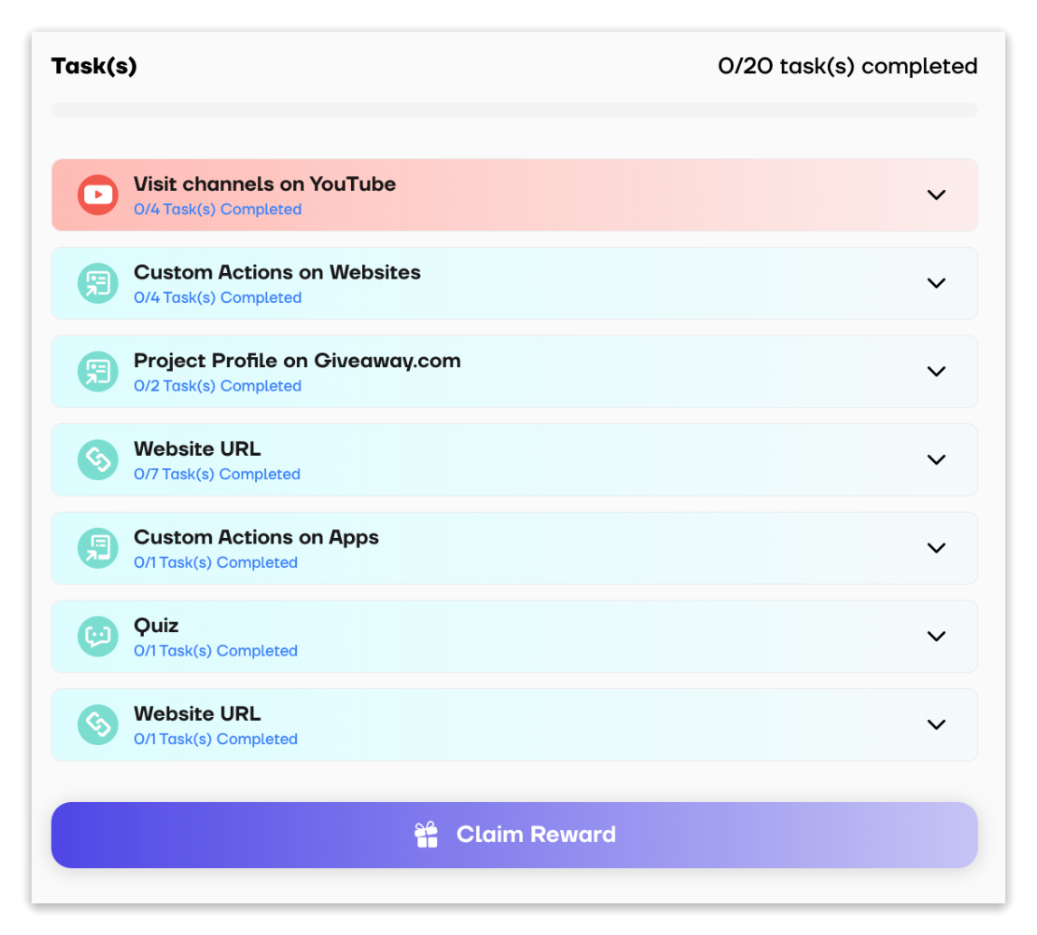This screenshot has width=1037, height=935.
Task: Expand Visit channels on YouTube chevron
Action: click(x=937, y=194)
